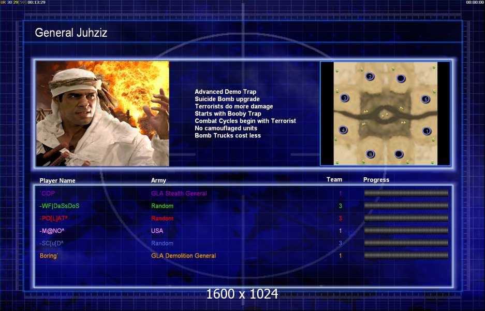Click the loading progress bar for COP
This screenshot has width=485, height=311.
coord(406,193)
